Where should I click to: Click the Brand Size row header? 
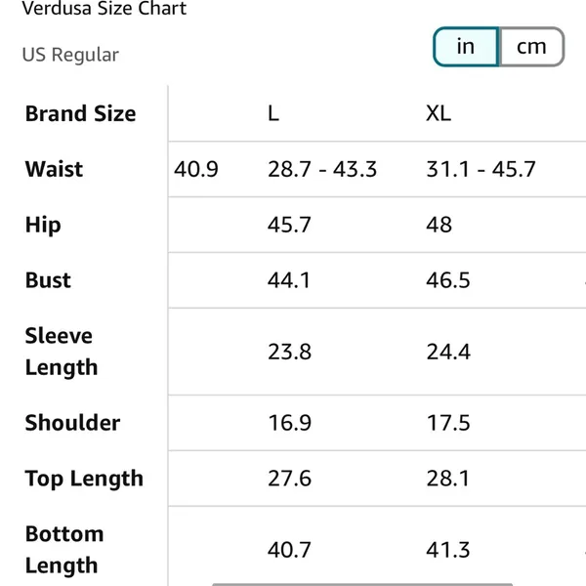pos(80,113)
